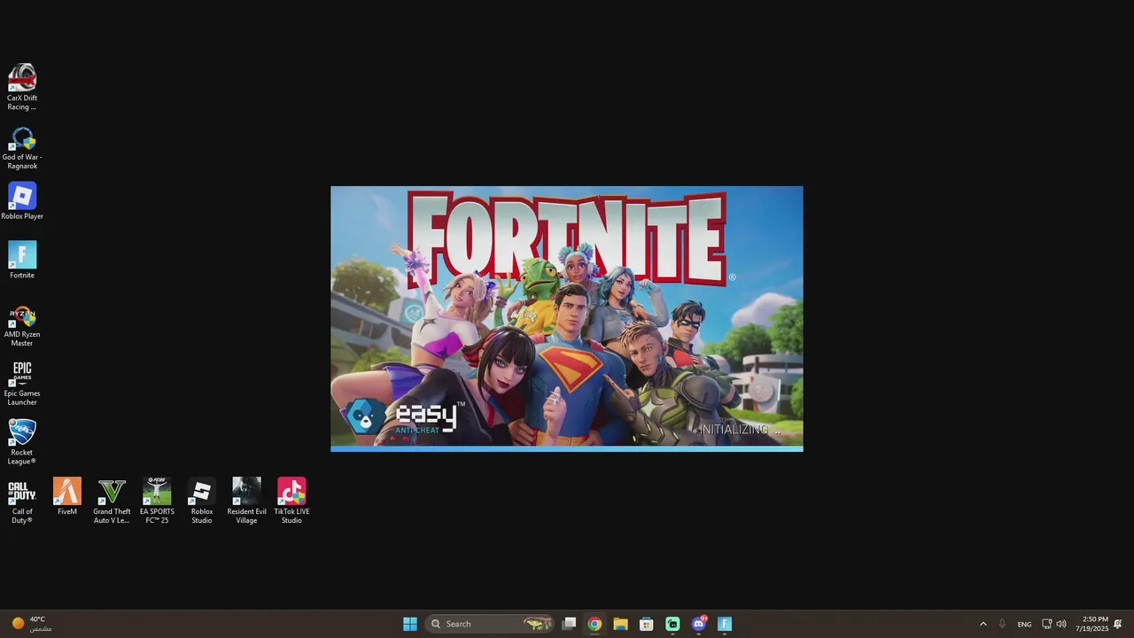The width and height of the screenshot is (1134, 638).
Task: Open Google Chrome from the taskbar
Action: [x=594, y=624]
